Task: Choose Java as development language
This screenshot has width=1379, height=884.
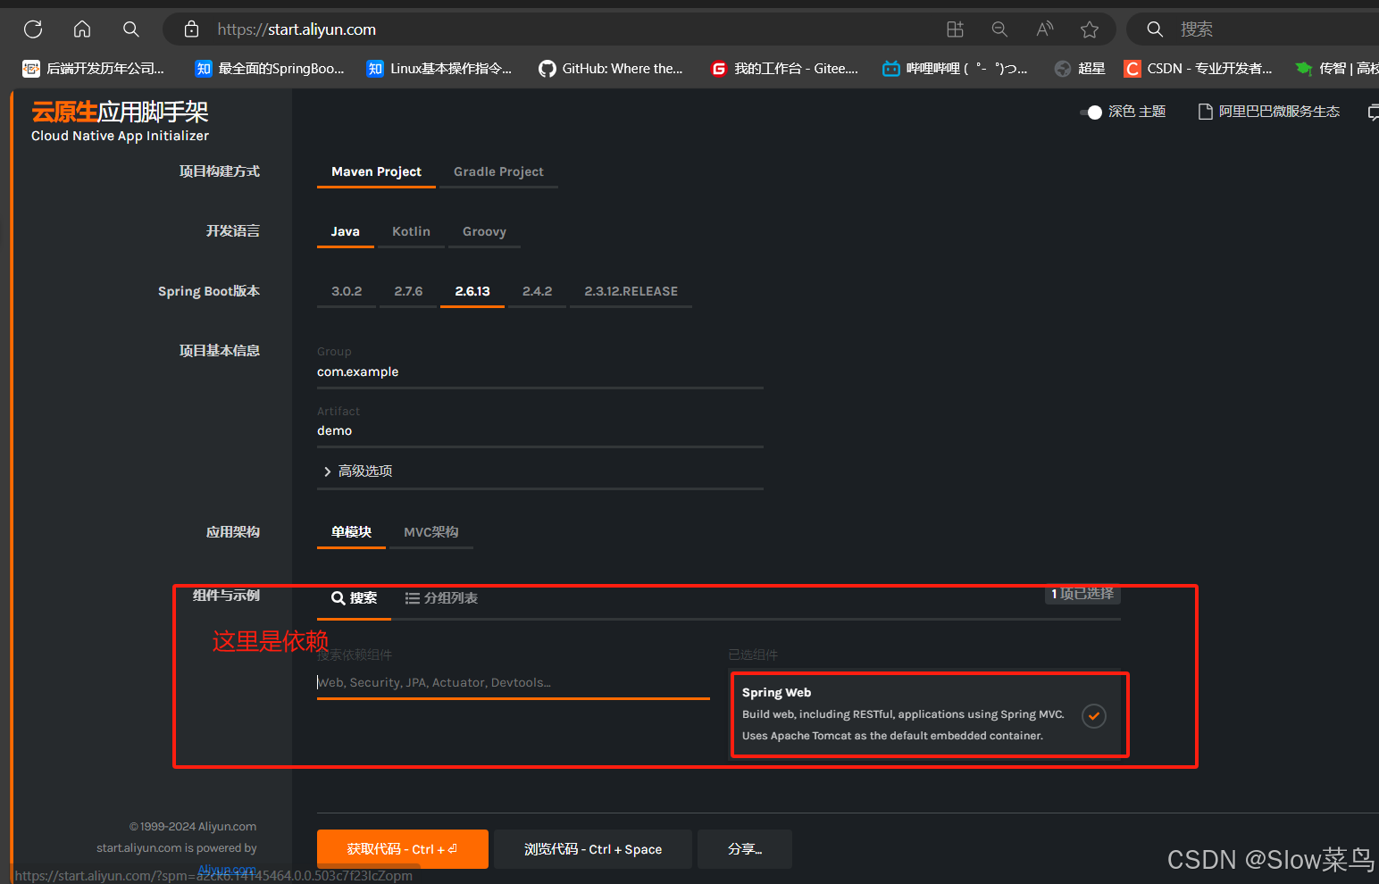Action: pyautogui.click(x=346, y=231)
